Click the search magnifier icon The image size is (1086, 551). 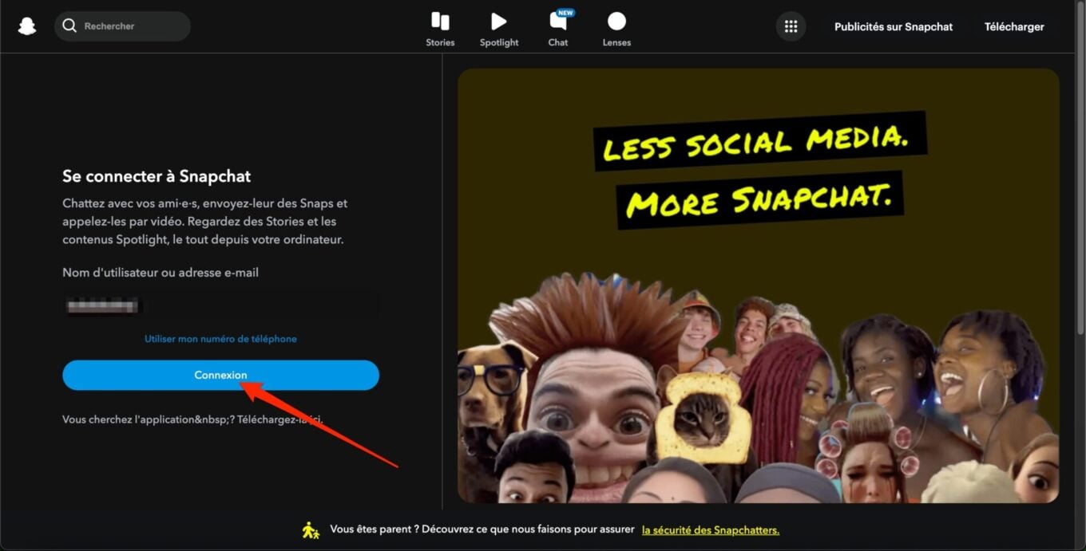tap(69, 26)
